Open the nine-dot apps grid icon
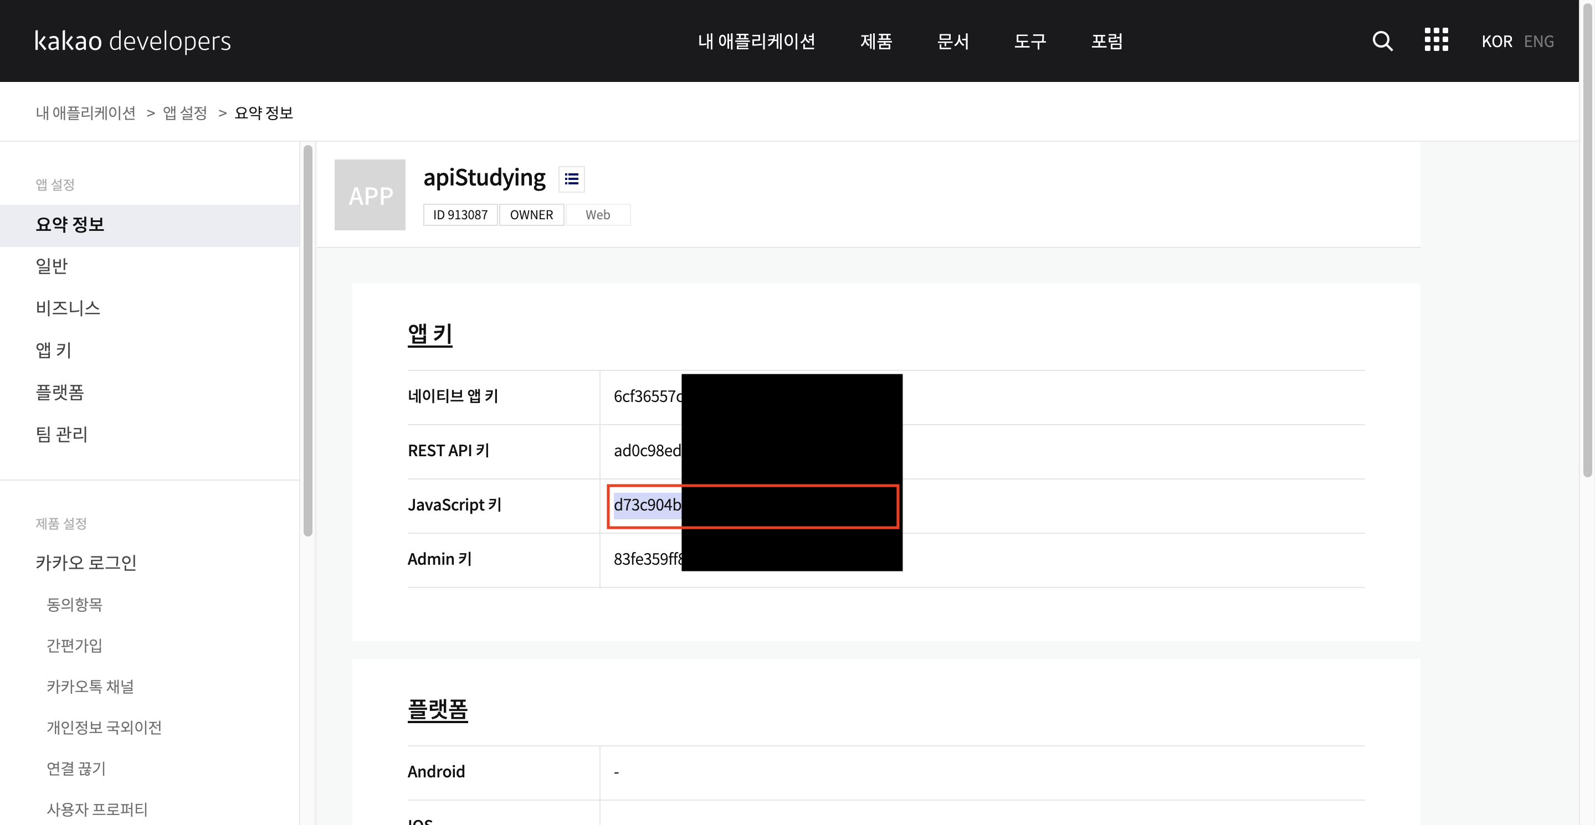 tap(1436, 40)
